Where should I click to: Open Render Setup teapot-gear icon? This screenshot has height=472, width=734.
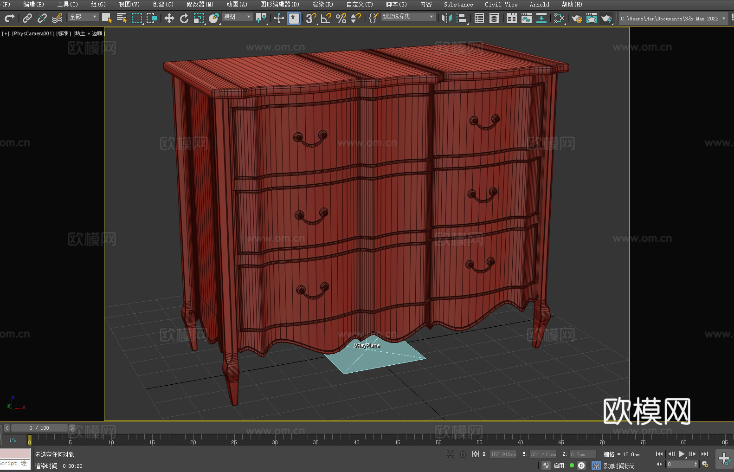click(577, 18)
